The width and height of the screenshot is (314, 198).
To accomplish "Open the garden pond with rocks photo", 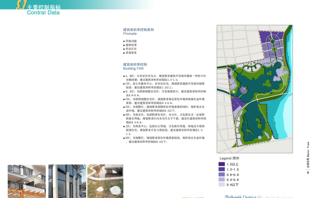I will coord(105,181).
